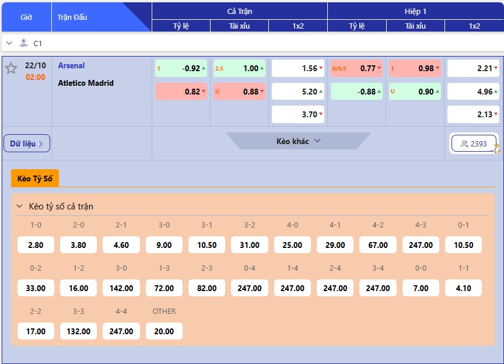Collapse Kèo tỷ số cả trận section

pyautogui.click(x=19, y=206)
